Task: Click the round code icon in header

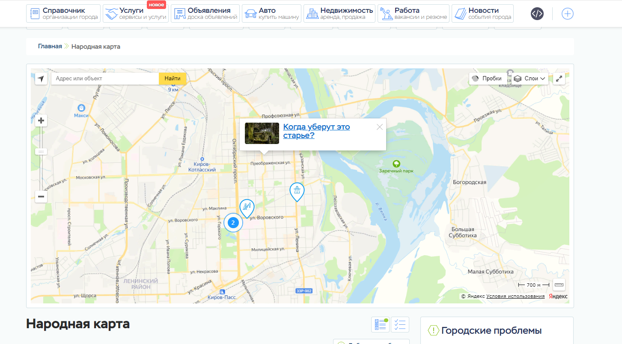Action: click(x=537, y=14)
